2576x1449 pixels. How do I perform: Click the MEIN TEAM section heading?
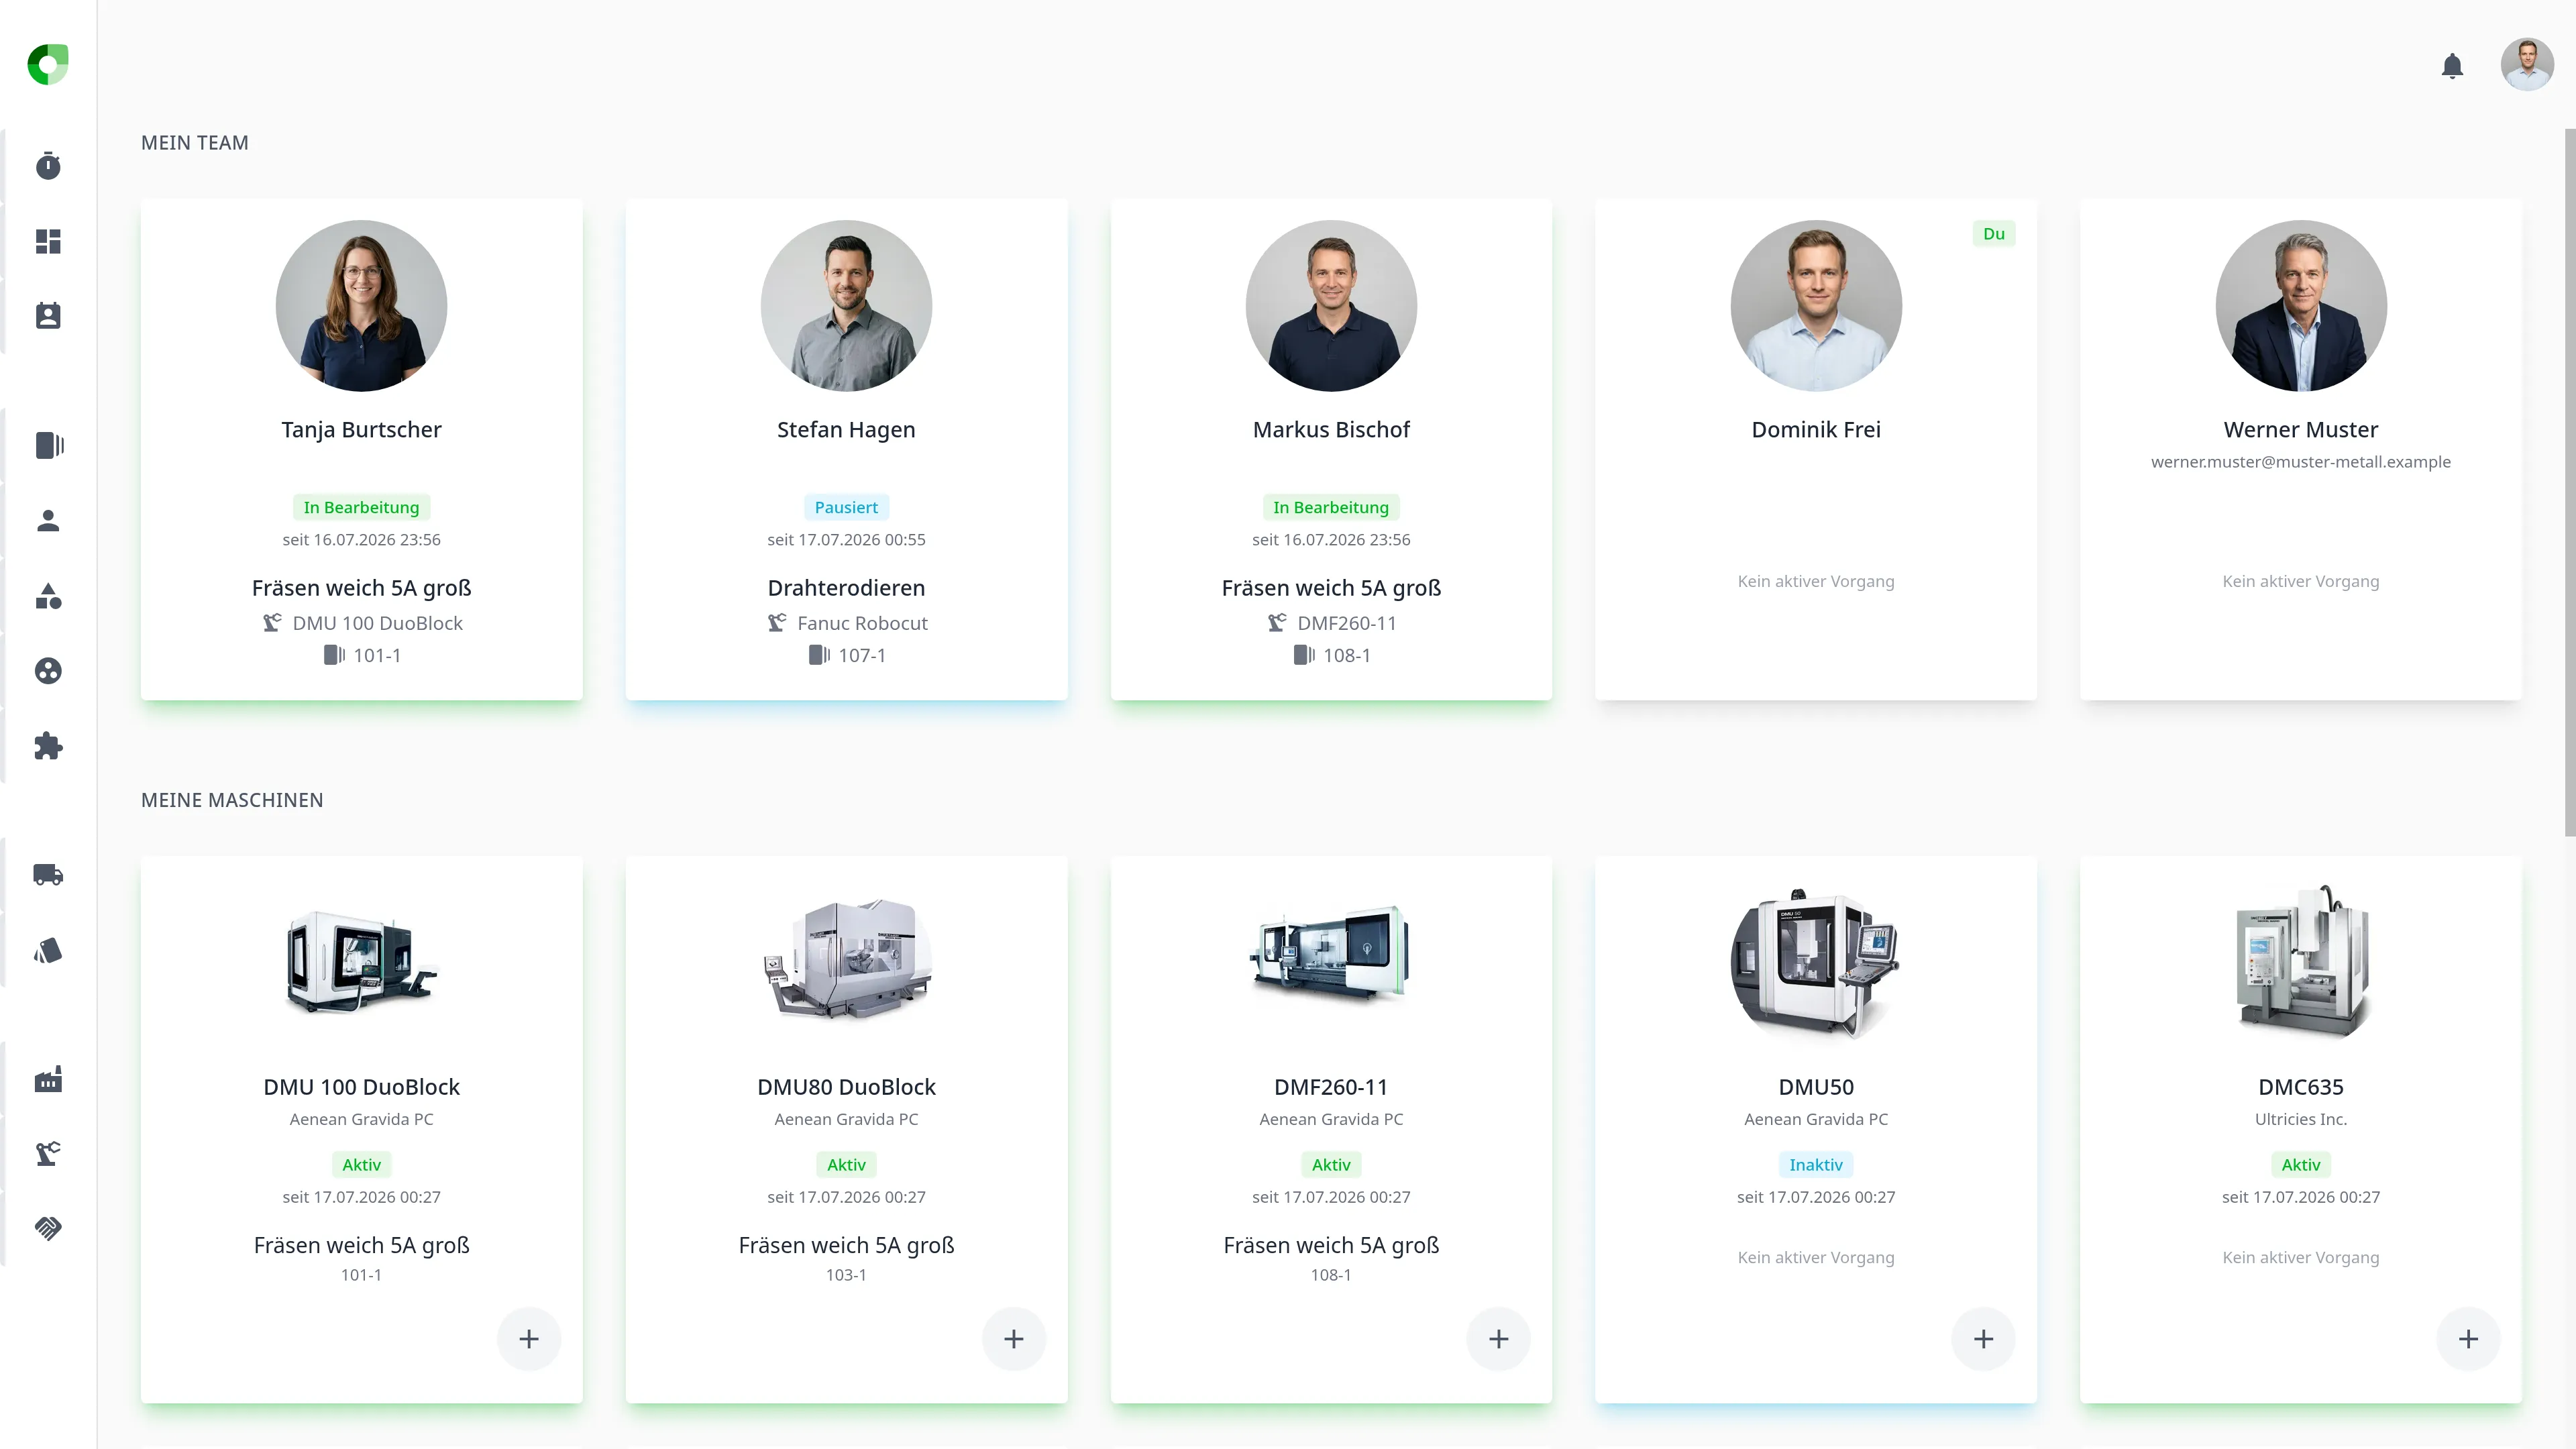[x=195, y=143]
